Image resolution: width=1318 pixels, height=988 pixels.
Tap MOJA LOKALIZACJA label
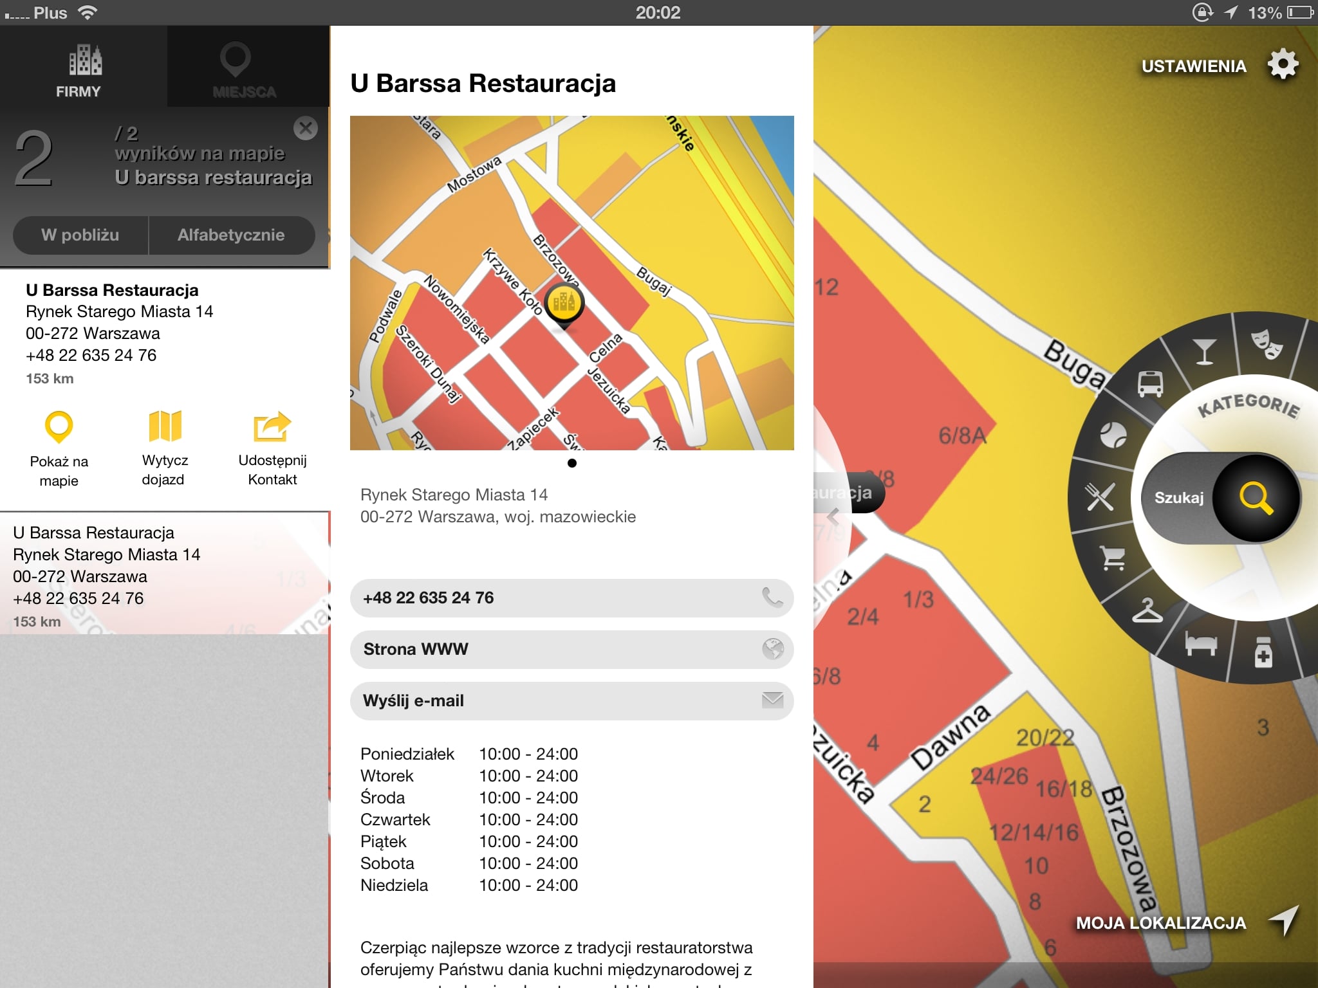(1161, 923)
